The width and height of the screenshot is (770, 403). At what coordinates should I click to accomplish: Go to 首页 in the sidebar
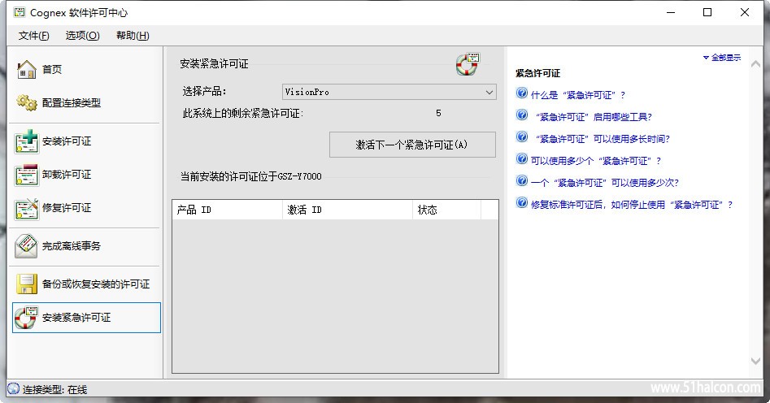pos(51,69)
